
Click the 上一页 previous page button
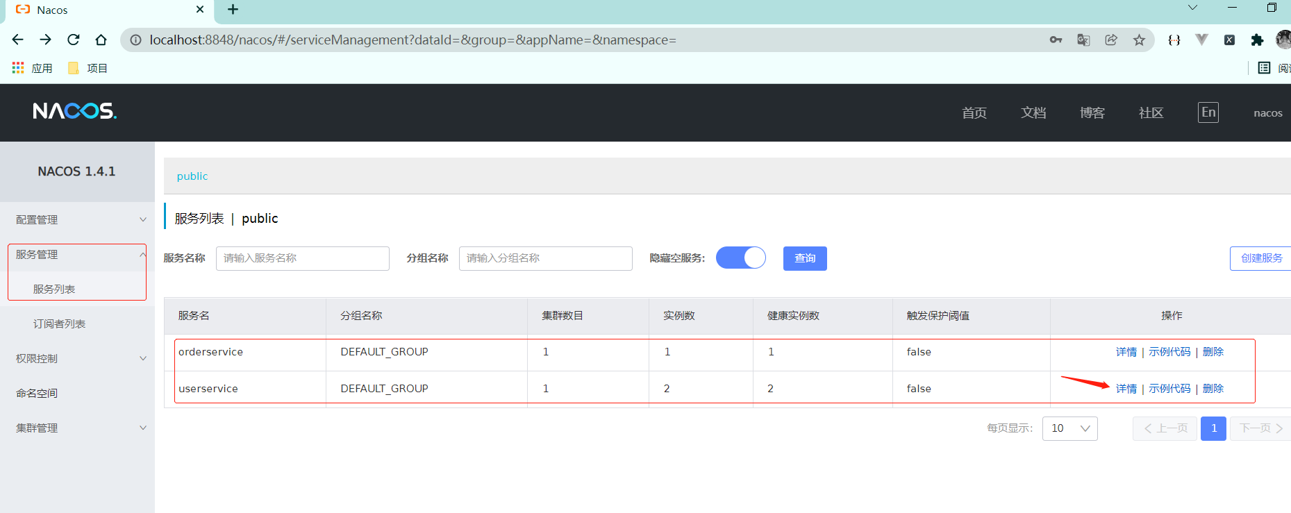1165,428
